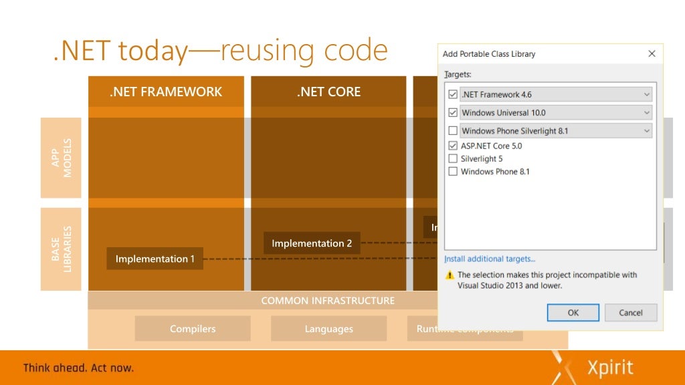The height and width of the screenshot is (385, 685).
Task: Select the Languages block
Action: 328,329
